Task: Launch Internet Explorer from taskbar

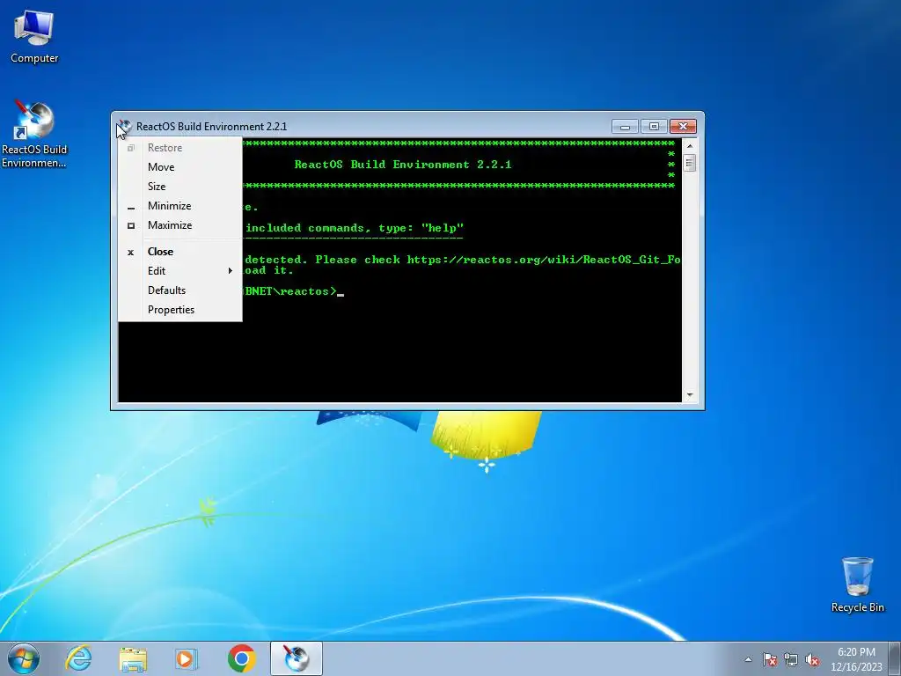Action: 78,658
